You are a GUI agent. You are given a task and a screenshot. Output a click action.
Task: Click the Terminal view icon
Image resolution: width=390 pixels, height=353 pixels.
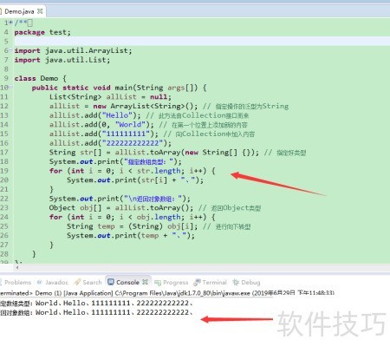click(x=197, y=282)
